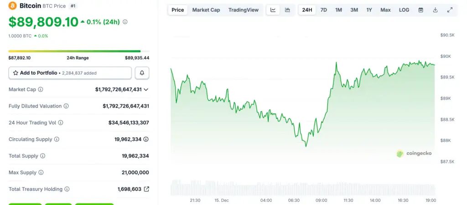Click the line chart view icon

273,10
